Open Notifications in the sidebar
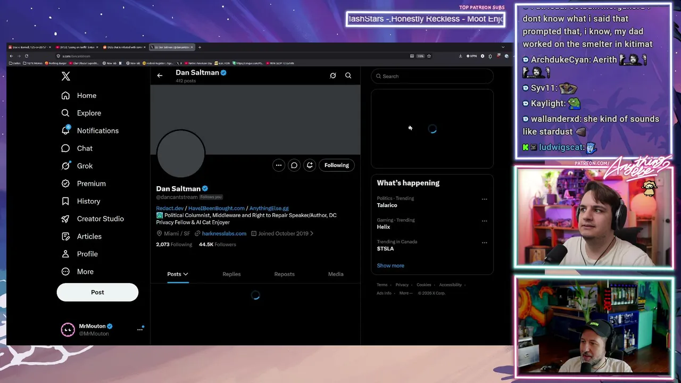 90,131
